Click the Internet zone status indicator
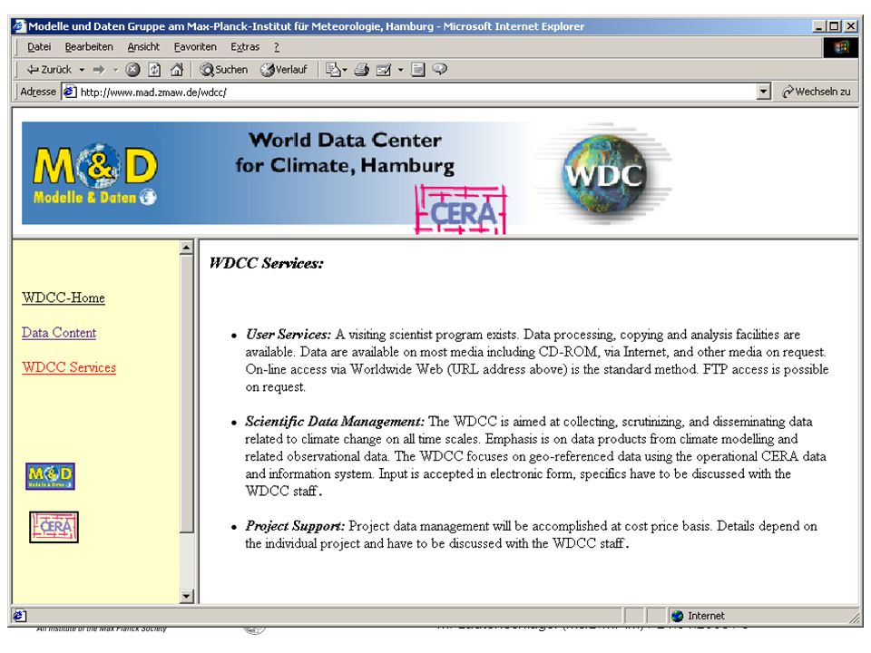The image size is (871, 653). tap(698, 616)
